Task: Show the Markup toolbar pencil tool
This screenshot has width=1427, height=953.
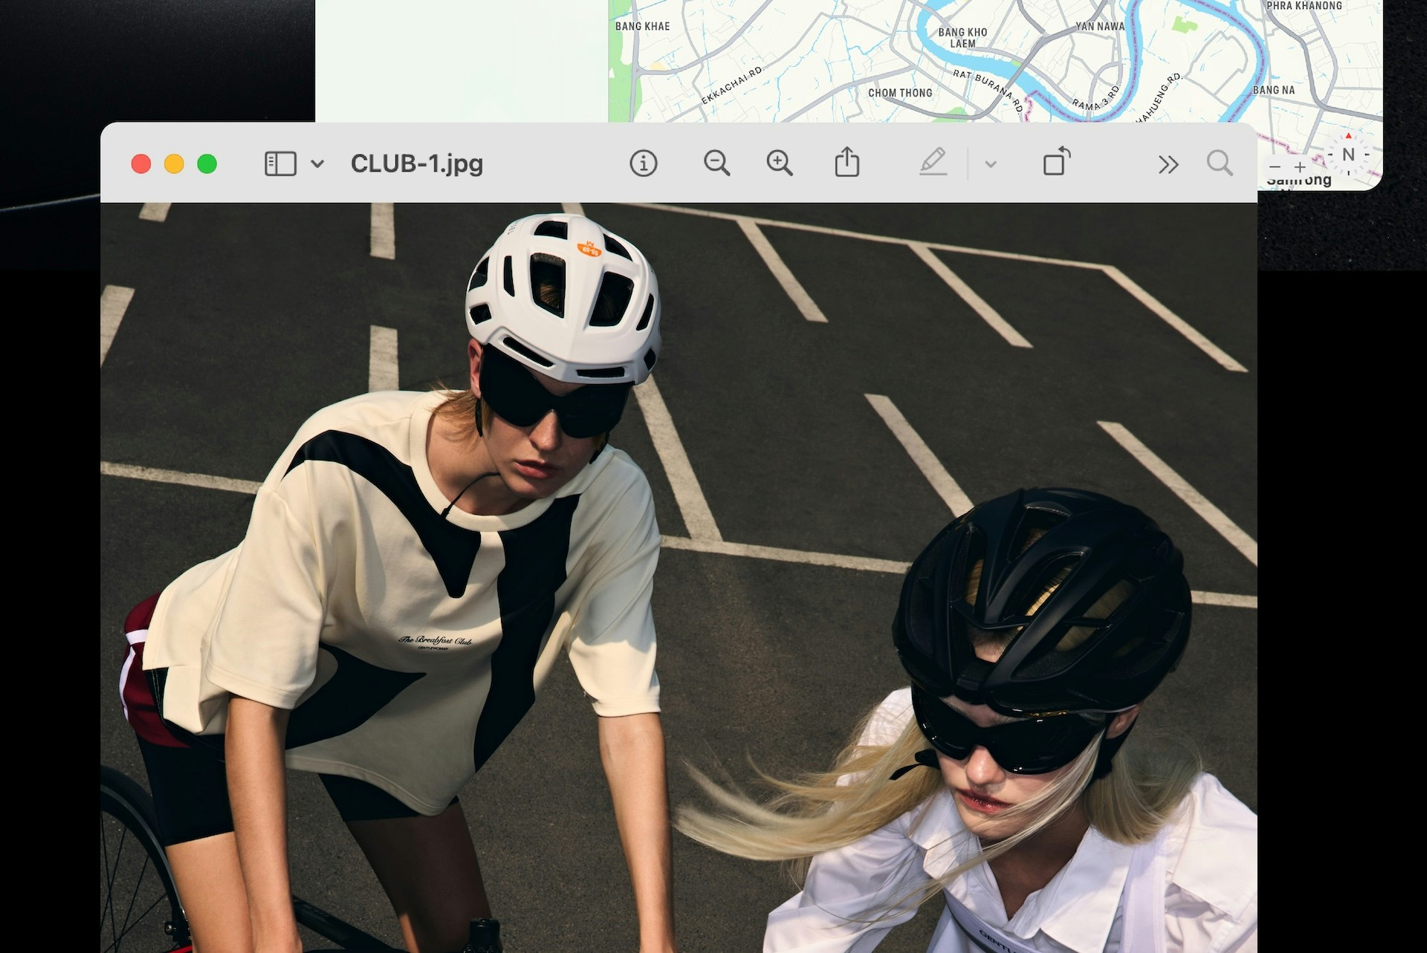Action: (x=933, y=162)
